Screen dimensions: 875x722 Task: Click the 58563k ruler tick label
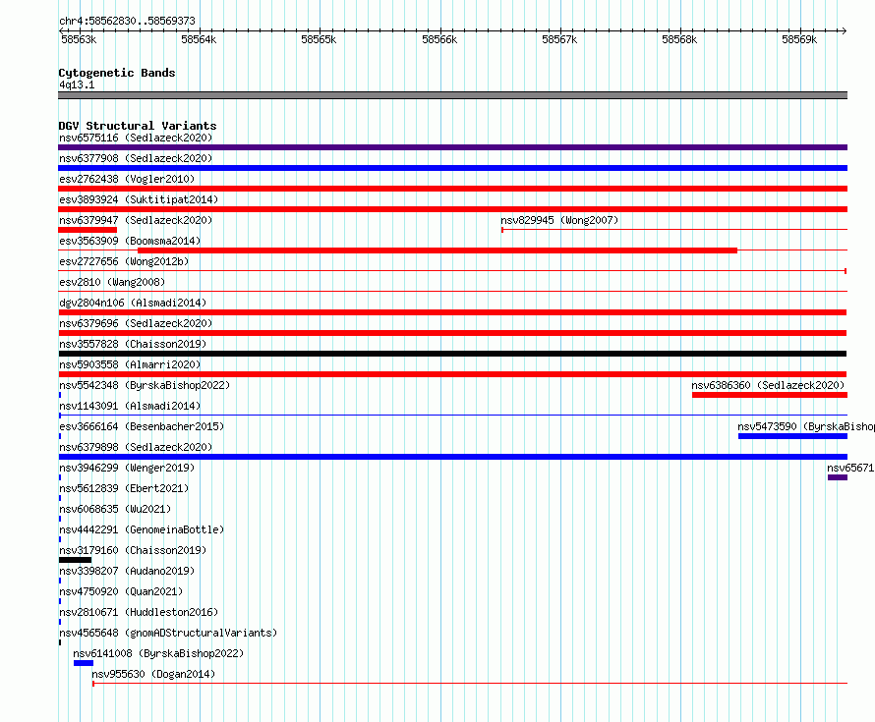(x=79, y=39)
